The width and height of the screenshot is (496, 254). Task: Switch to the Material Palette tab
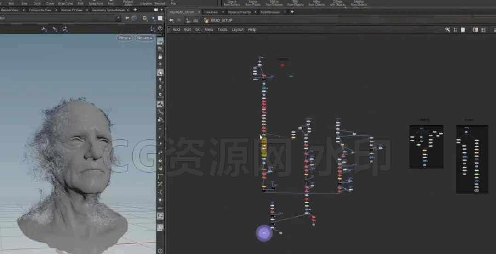(239, 12)
